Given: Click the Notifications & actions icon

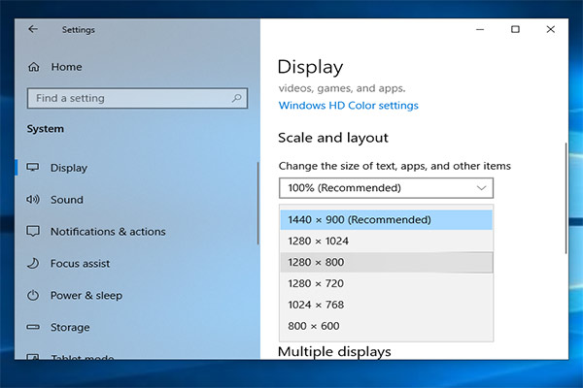Looking at the screenshot, I should [x=33, y=232].
